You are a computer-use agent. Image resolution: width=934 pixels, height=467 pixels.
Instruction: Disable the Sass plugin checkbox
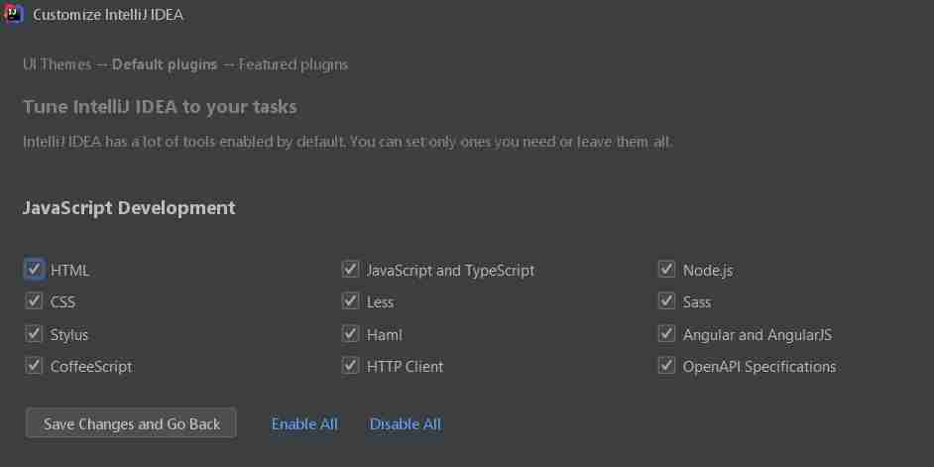(666, 300)
